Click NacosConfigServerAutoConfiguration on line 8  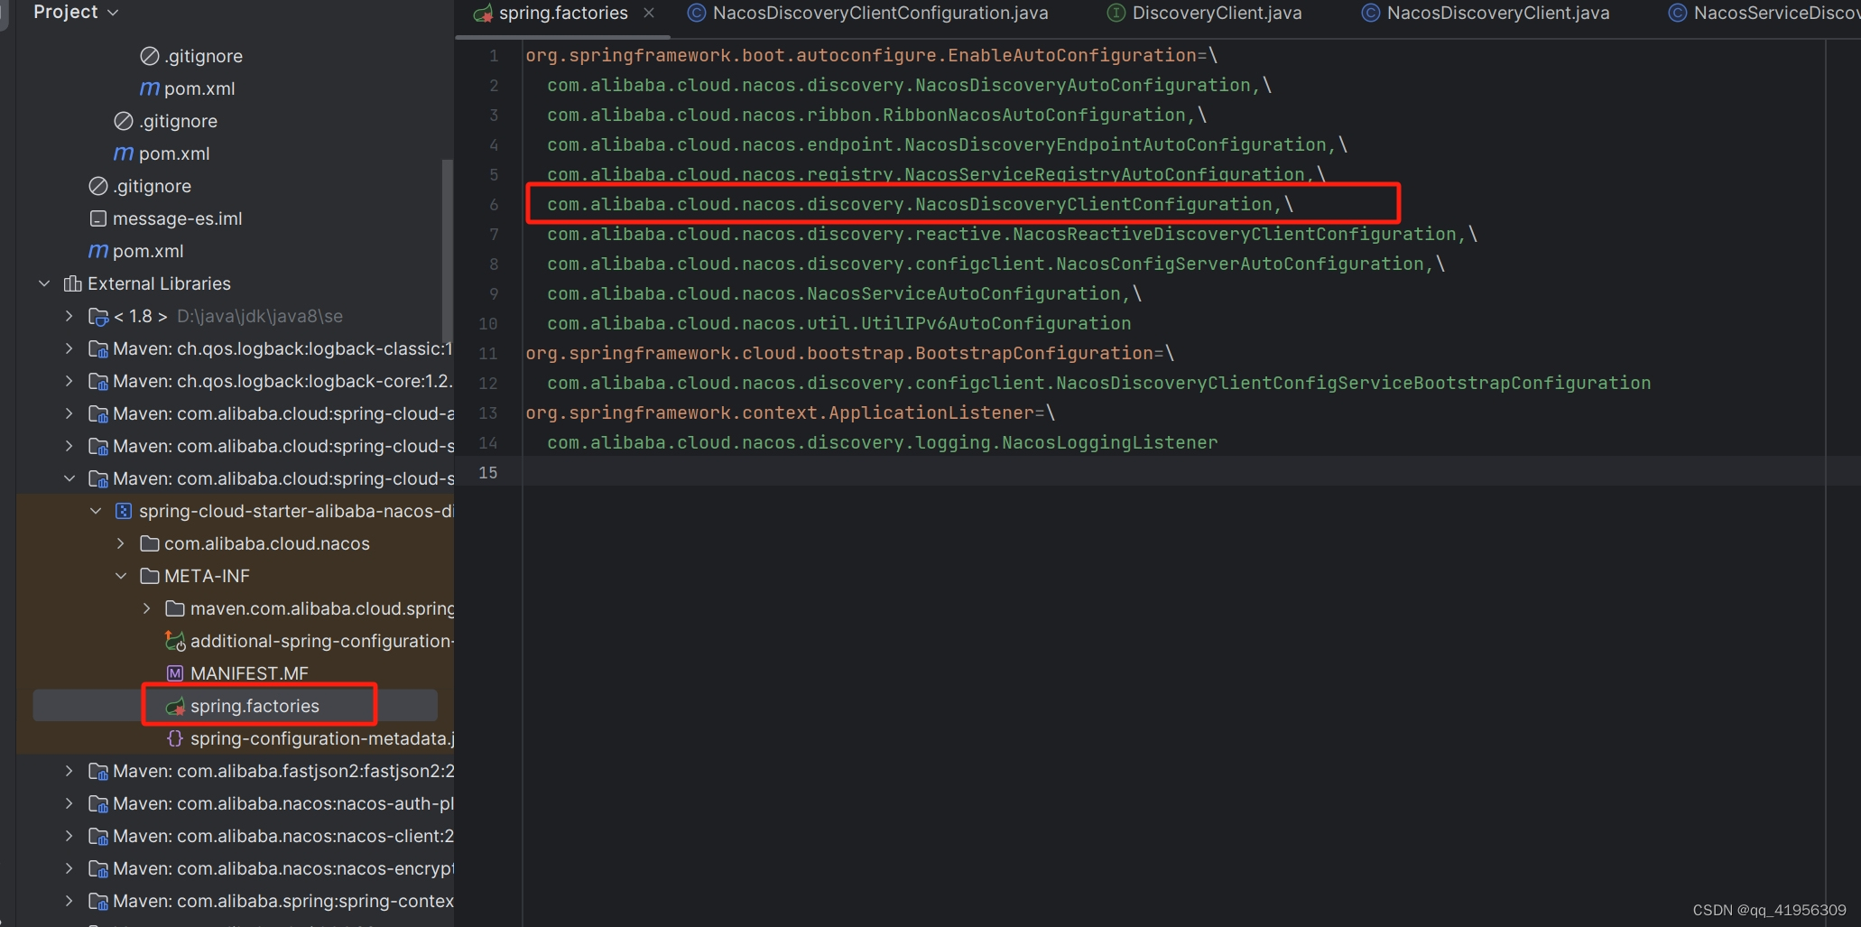click(1240, 264)
